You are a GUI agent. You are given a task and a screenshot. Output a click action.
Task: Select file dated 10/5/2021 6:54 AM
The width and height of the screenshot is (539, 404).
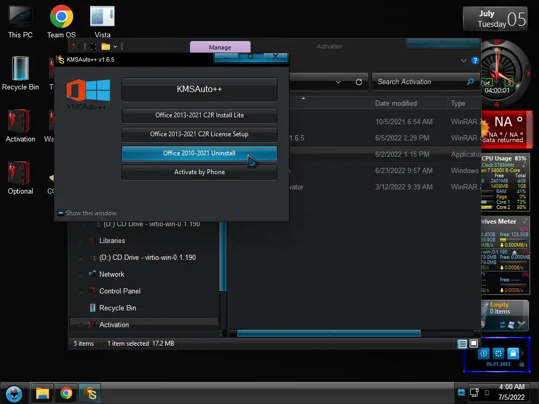click(x=355, y=122)
